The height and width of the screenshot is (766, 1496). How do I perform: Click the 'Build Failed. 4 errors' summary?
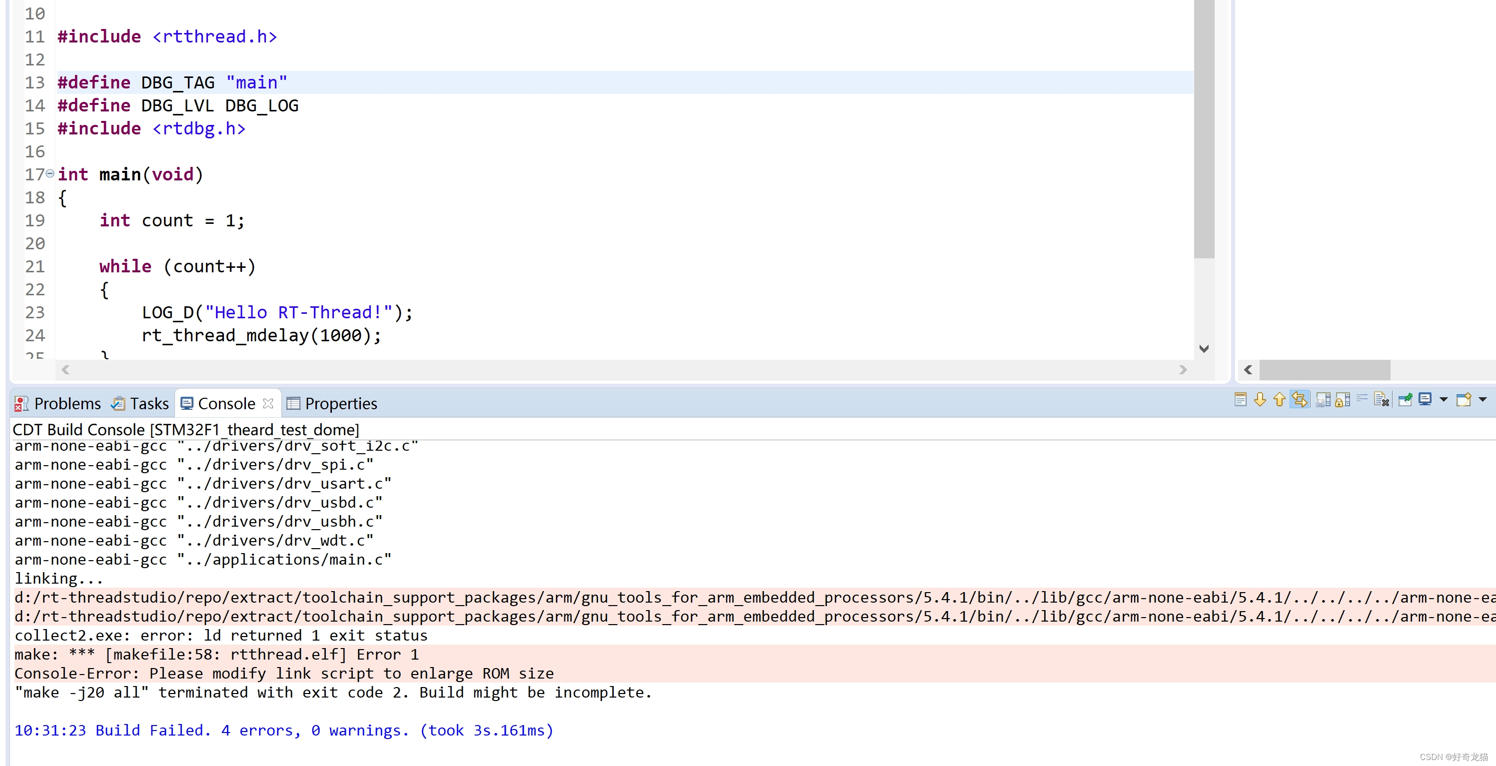pyautogui.click(x=284, y=730)
